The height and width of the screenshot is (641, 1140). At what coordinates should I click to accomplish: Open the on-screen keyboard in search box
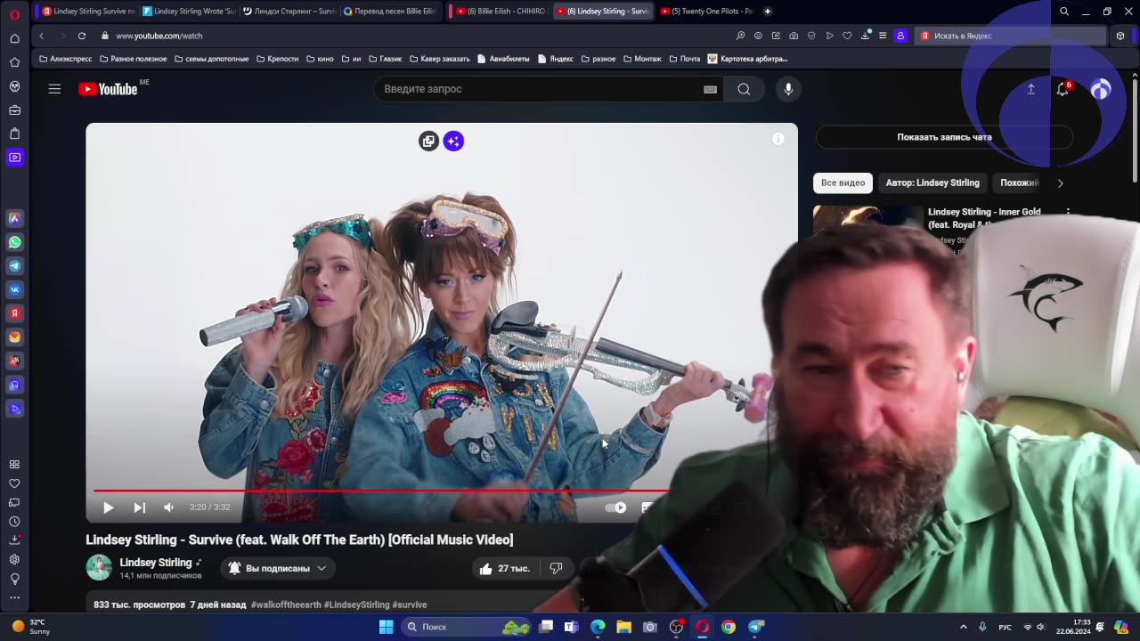[710, 89]
